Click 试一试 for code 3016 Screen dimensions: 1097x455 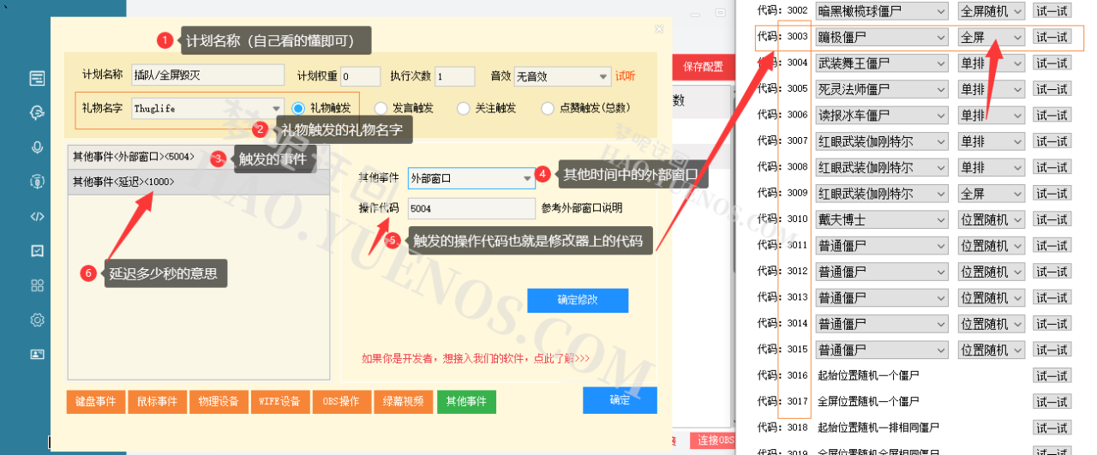pos(1052,376)
